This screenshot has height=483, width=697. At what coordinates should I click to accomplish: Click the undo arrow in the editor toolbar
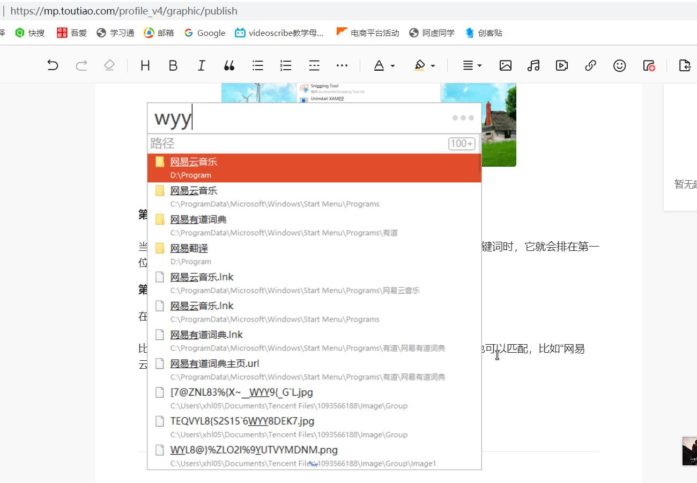[x=52, y=65]
